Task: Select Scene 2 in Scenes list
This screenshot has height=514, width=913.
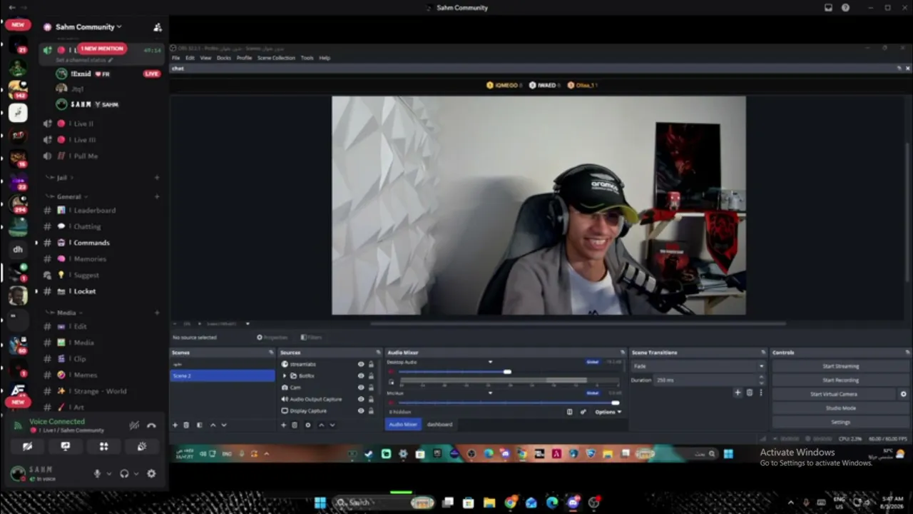Action: tap(222, 376)
